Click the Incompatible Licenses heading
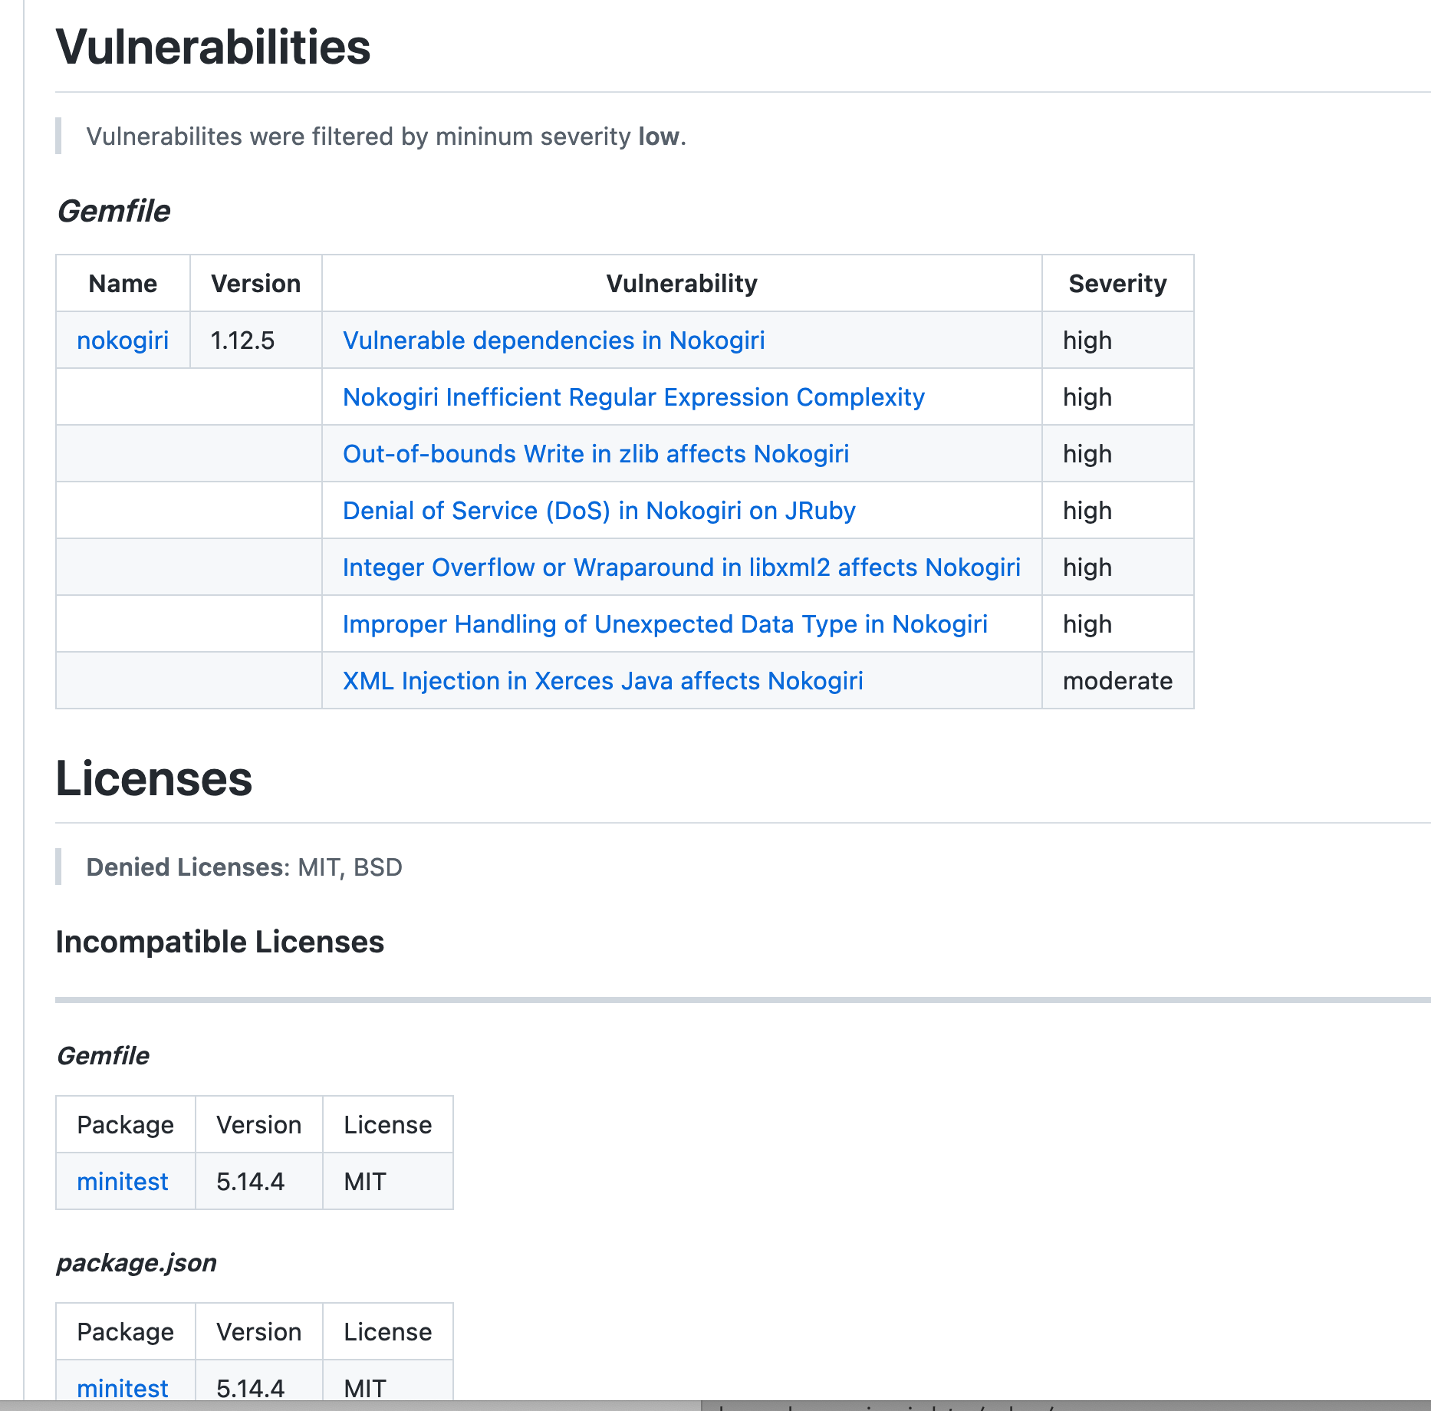The height and width of the screenshot is (1411, 1431). [220, 942]
